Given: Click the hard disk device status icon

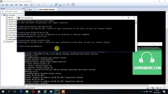Looking at the screenshot, I should (148, 88).
